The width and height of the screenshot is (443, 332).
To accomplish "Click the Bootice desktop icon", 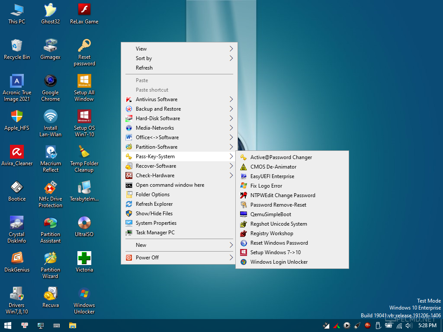I will point(17,191).
